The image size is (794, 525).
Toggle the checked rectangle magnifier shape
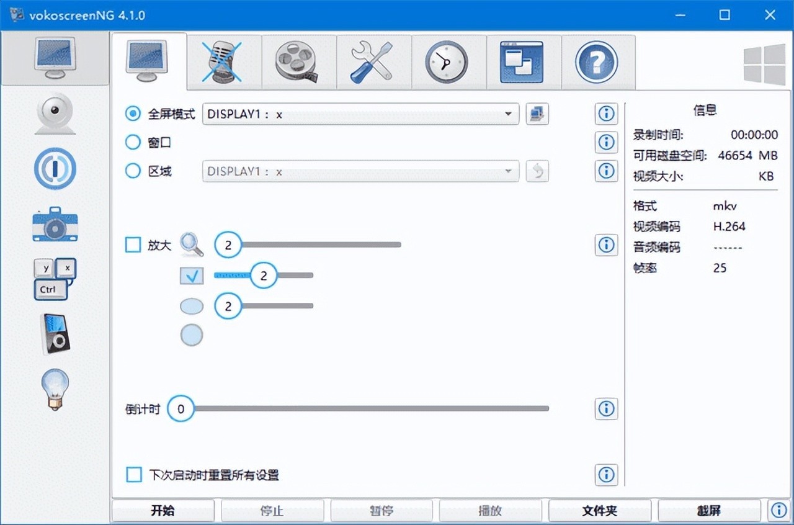tap(192, 276)
